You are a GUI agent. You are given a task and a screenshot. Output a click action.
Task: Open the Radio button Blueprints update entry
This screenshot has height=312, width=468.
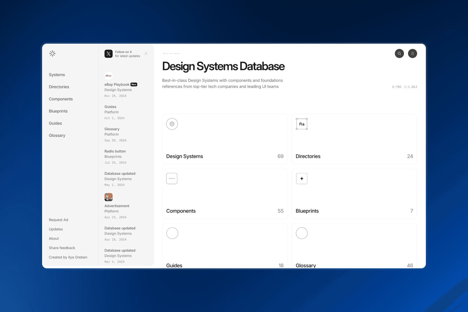tap(115, 151)
